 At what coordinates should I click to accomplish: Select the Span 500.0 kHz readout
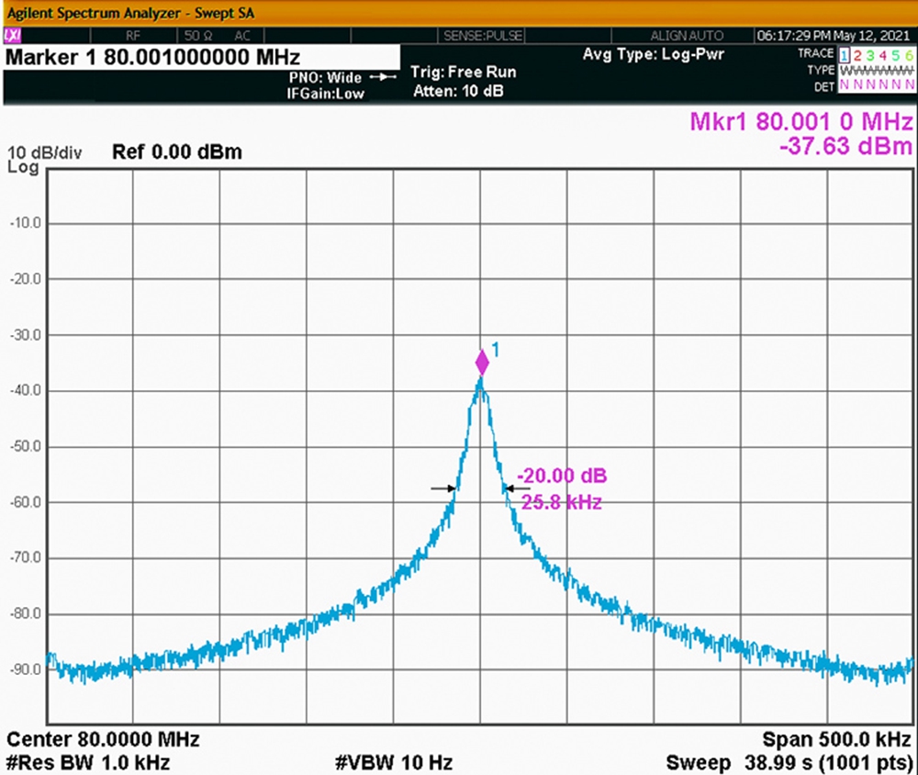(837, 739)
